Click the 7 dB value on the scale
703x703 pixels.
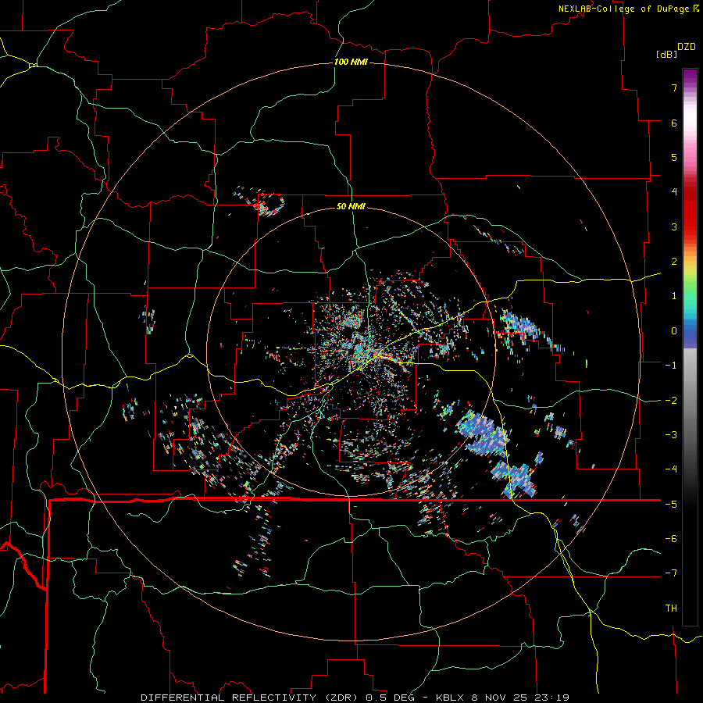(674, 87)
